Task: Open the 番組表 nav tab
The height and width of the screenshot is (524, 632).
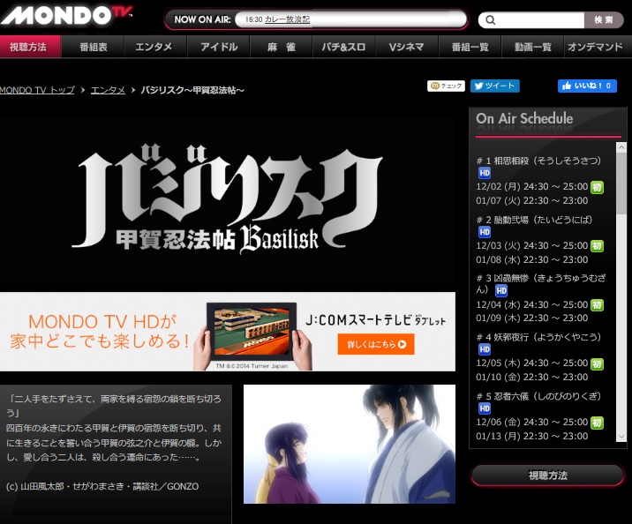Action: pyautogui.click(x=93, y=47)
